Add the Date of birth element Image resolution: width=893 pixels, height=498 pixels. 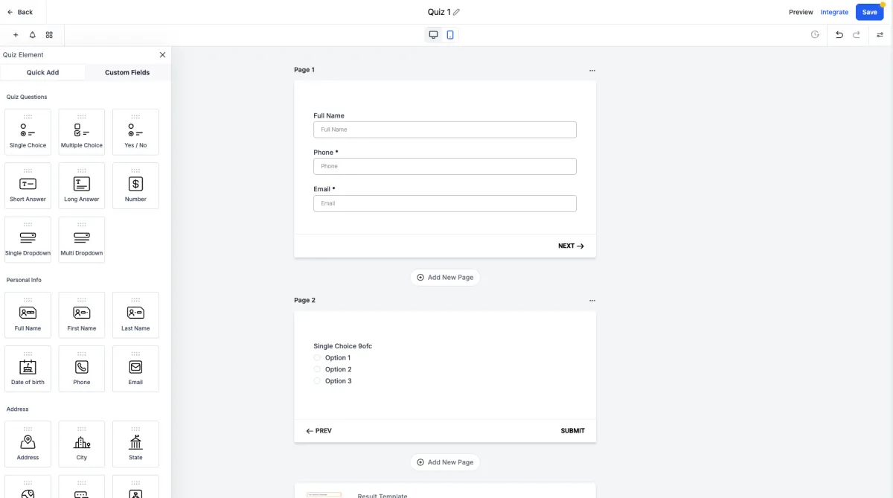pos(28,368)
